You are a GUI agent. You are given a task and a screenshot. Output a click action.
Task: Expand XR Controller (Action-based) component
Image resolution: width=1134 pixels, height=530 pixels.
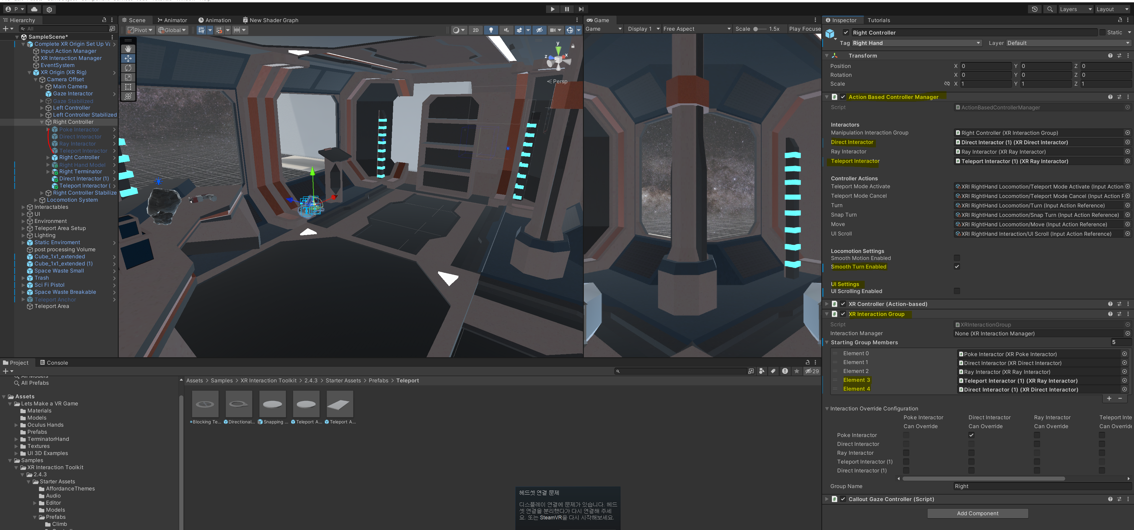tap(827, 304)
